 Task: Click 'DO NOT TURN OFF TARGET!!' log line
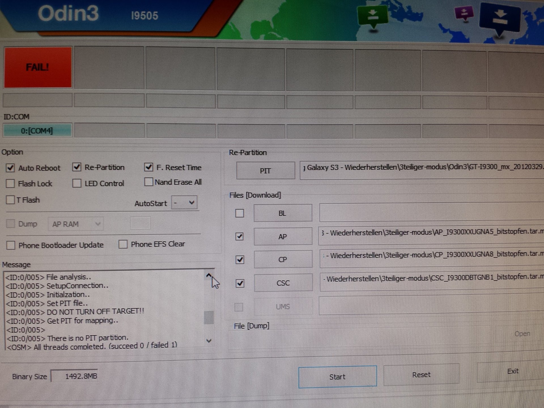pos(75,312)
